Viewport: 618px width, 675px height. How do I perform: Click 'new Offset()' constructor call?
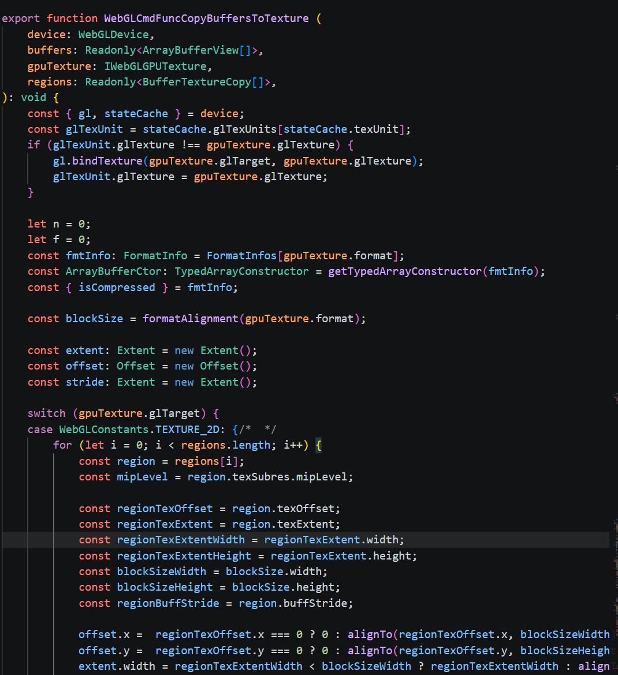point(213,366)
